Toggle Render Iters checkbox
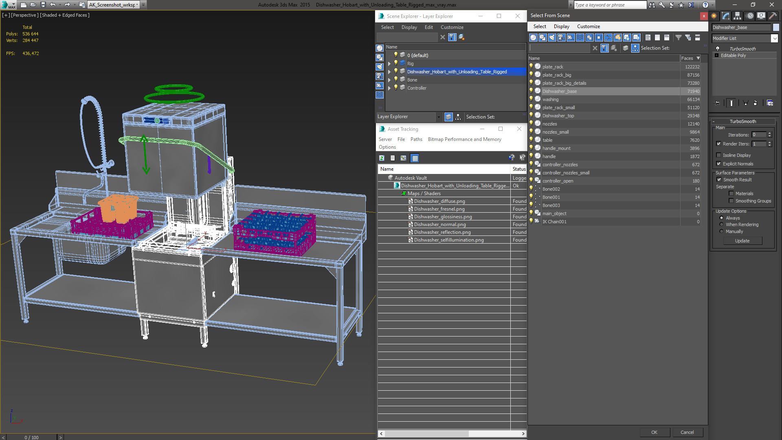Screen dimensions: 782x440 [x=718, y=144]
